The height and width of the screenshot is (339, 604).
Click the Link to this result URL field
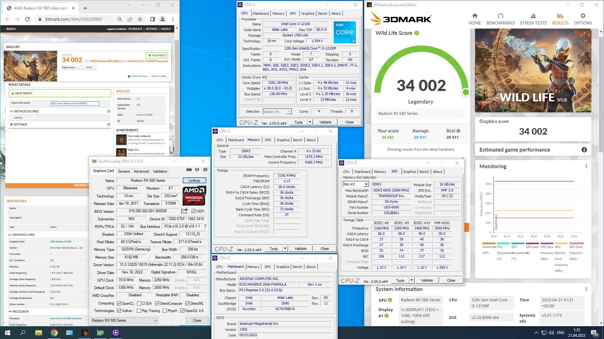click(75, 103)
